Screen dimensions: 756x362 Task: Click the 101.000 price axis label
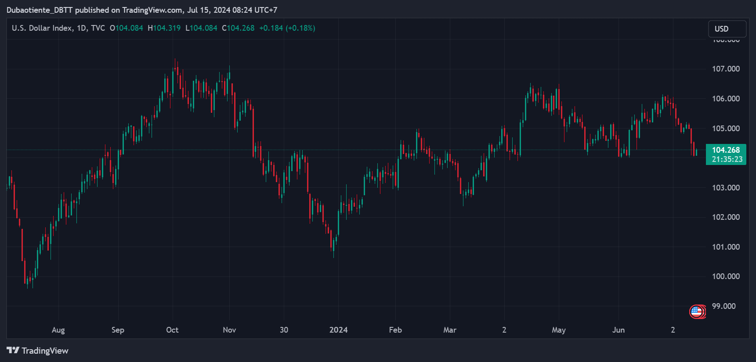[726, 247]
